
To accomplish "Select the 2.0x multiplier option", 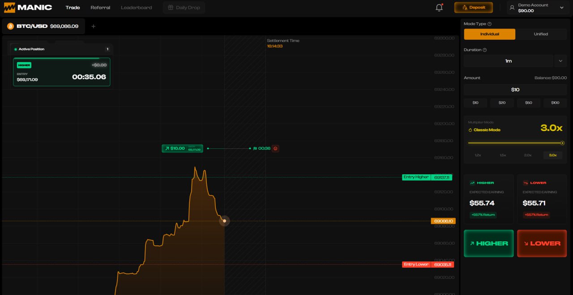I will point(528,155).
